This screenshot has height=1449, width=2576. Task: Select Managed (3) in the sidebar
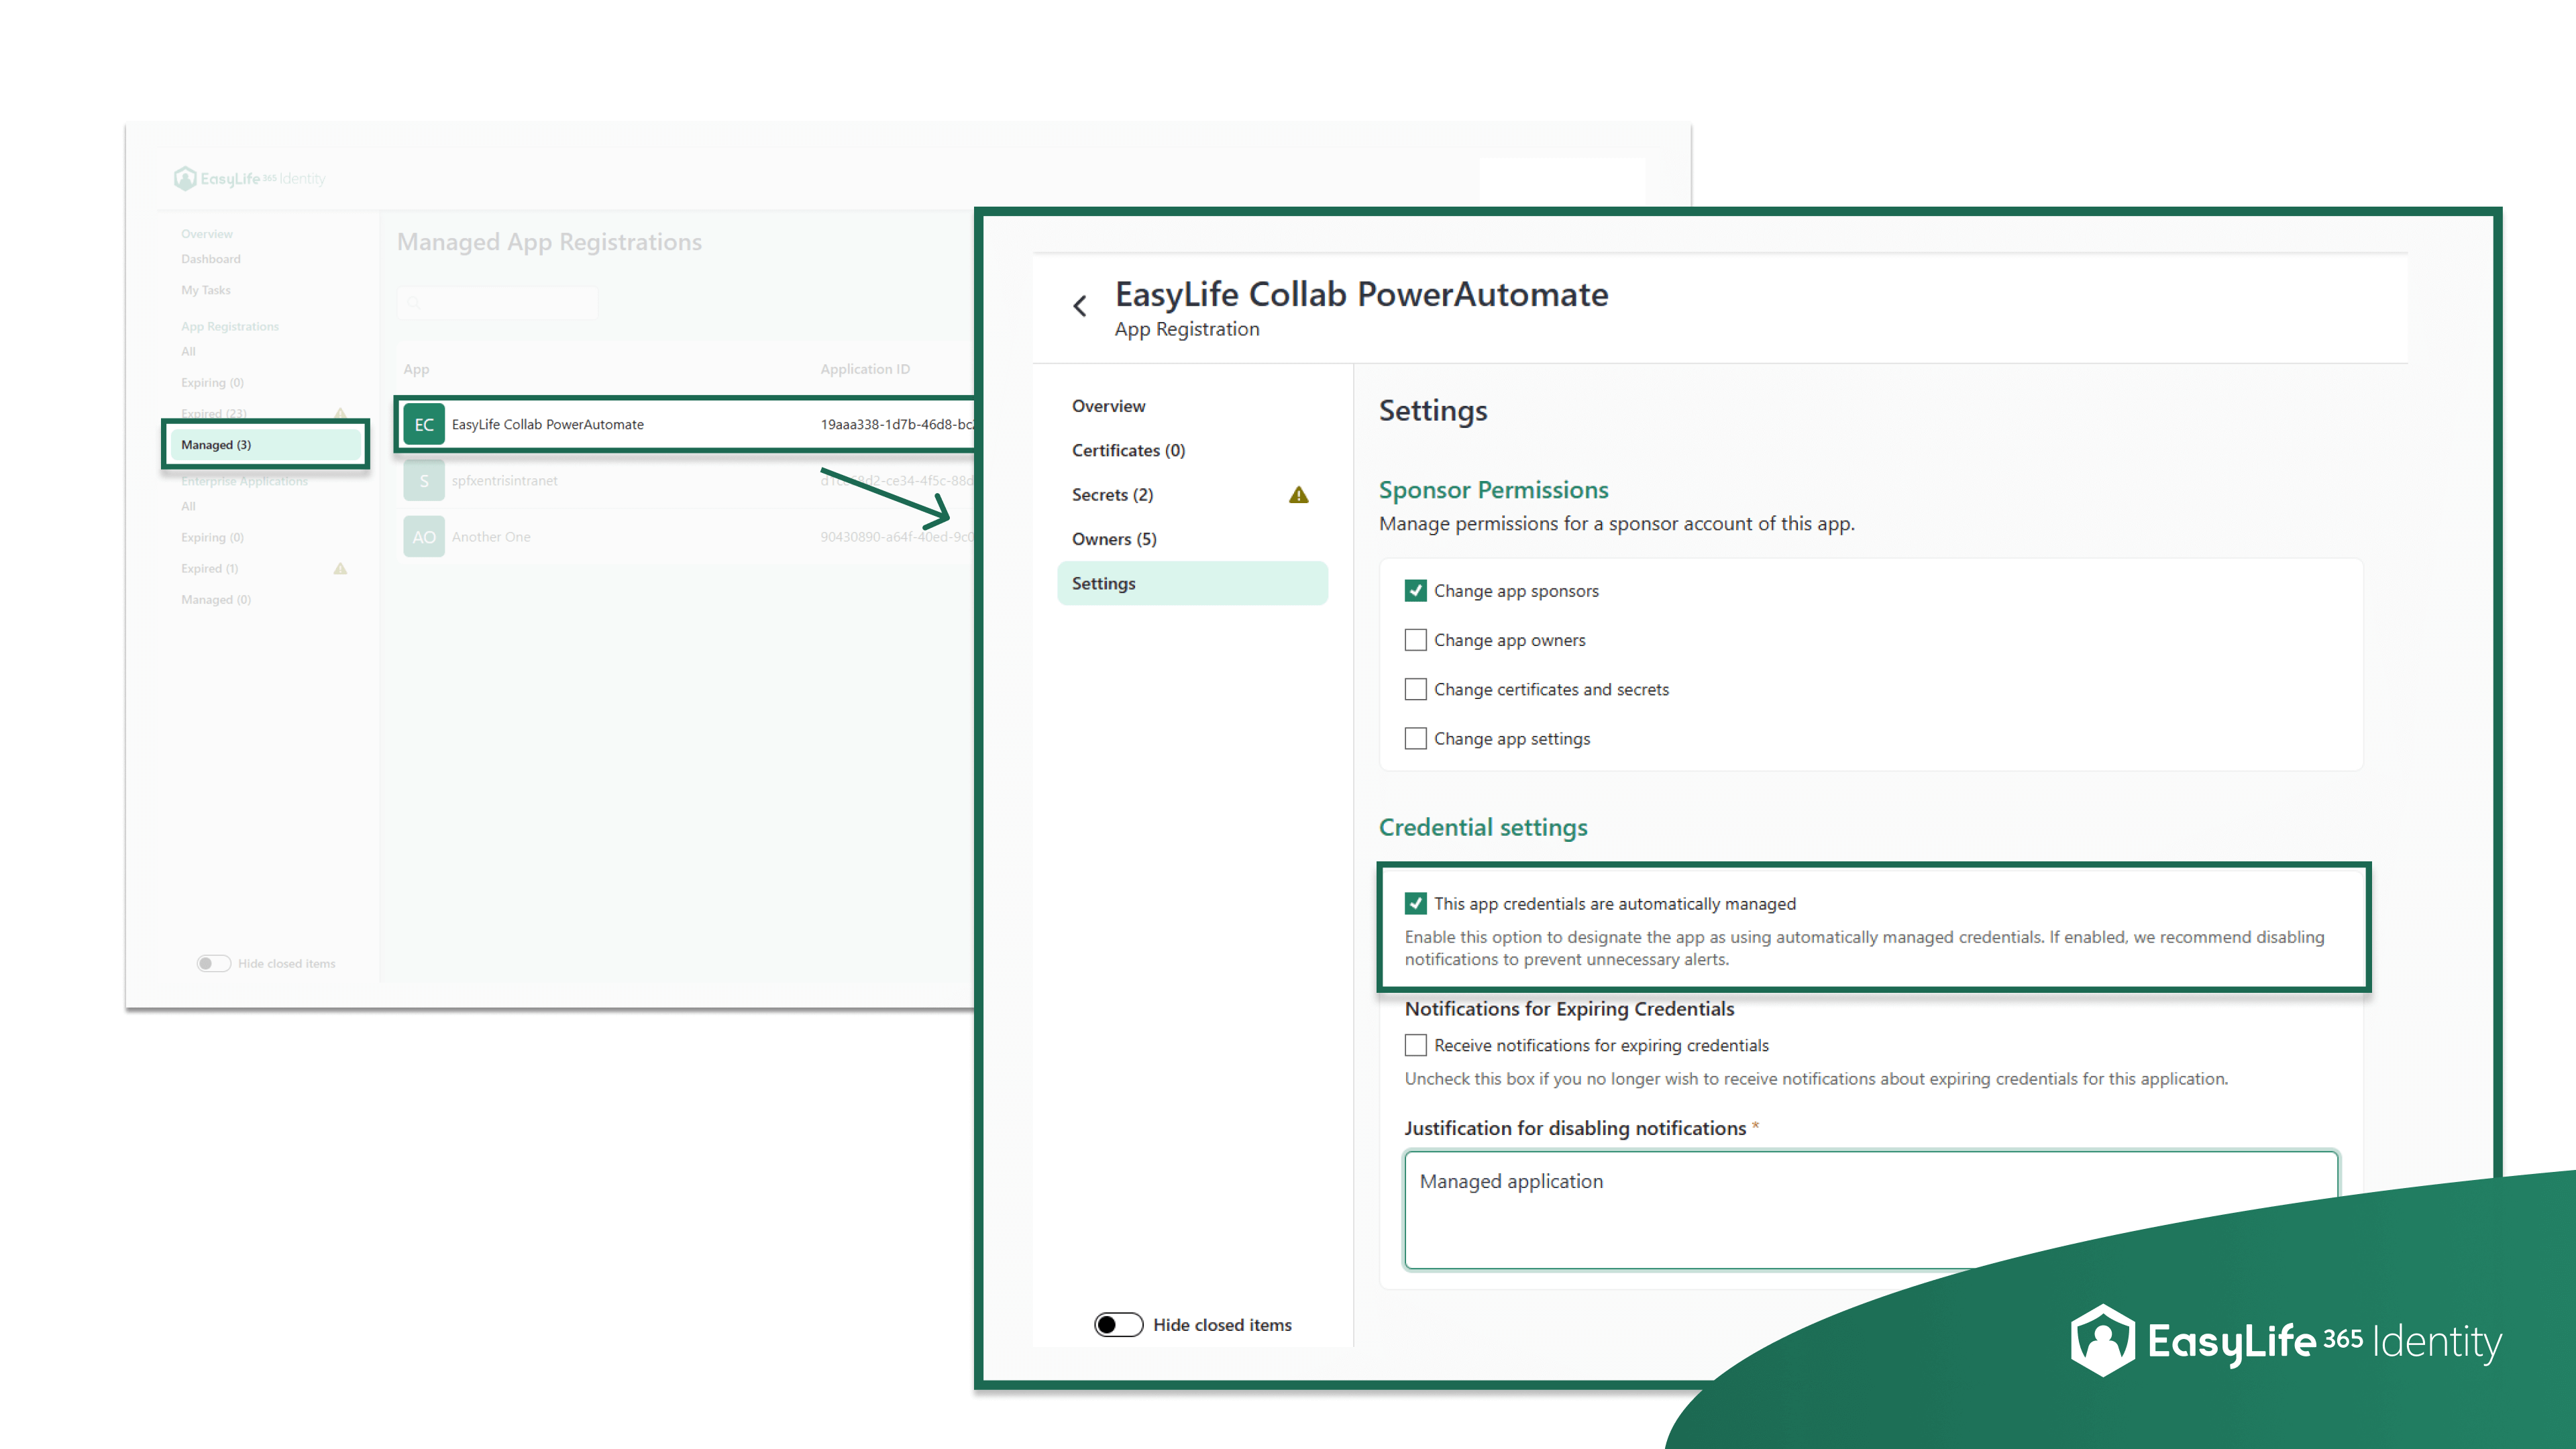point(216,444)
